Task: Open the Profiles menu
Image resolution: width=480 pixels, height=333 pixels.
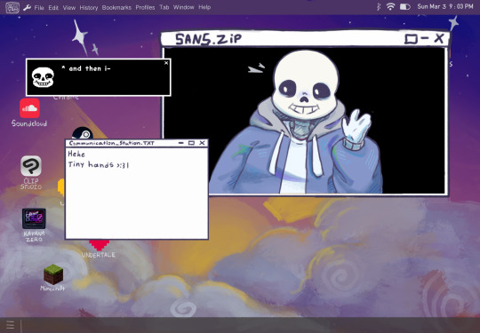Action: (145, 7)
